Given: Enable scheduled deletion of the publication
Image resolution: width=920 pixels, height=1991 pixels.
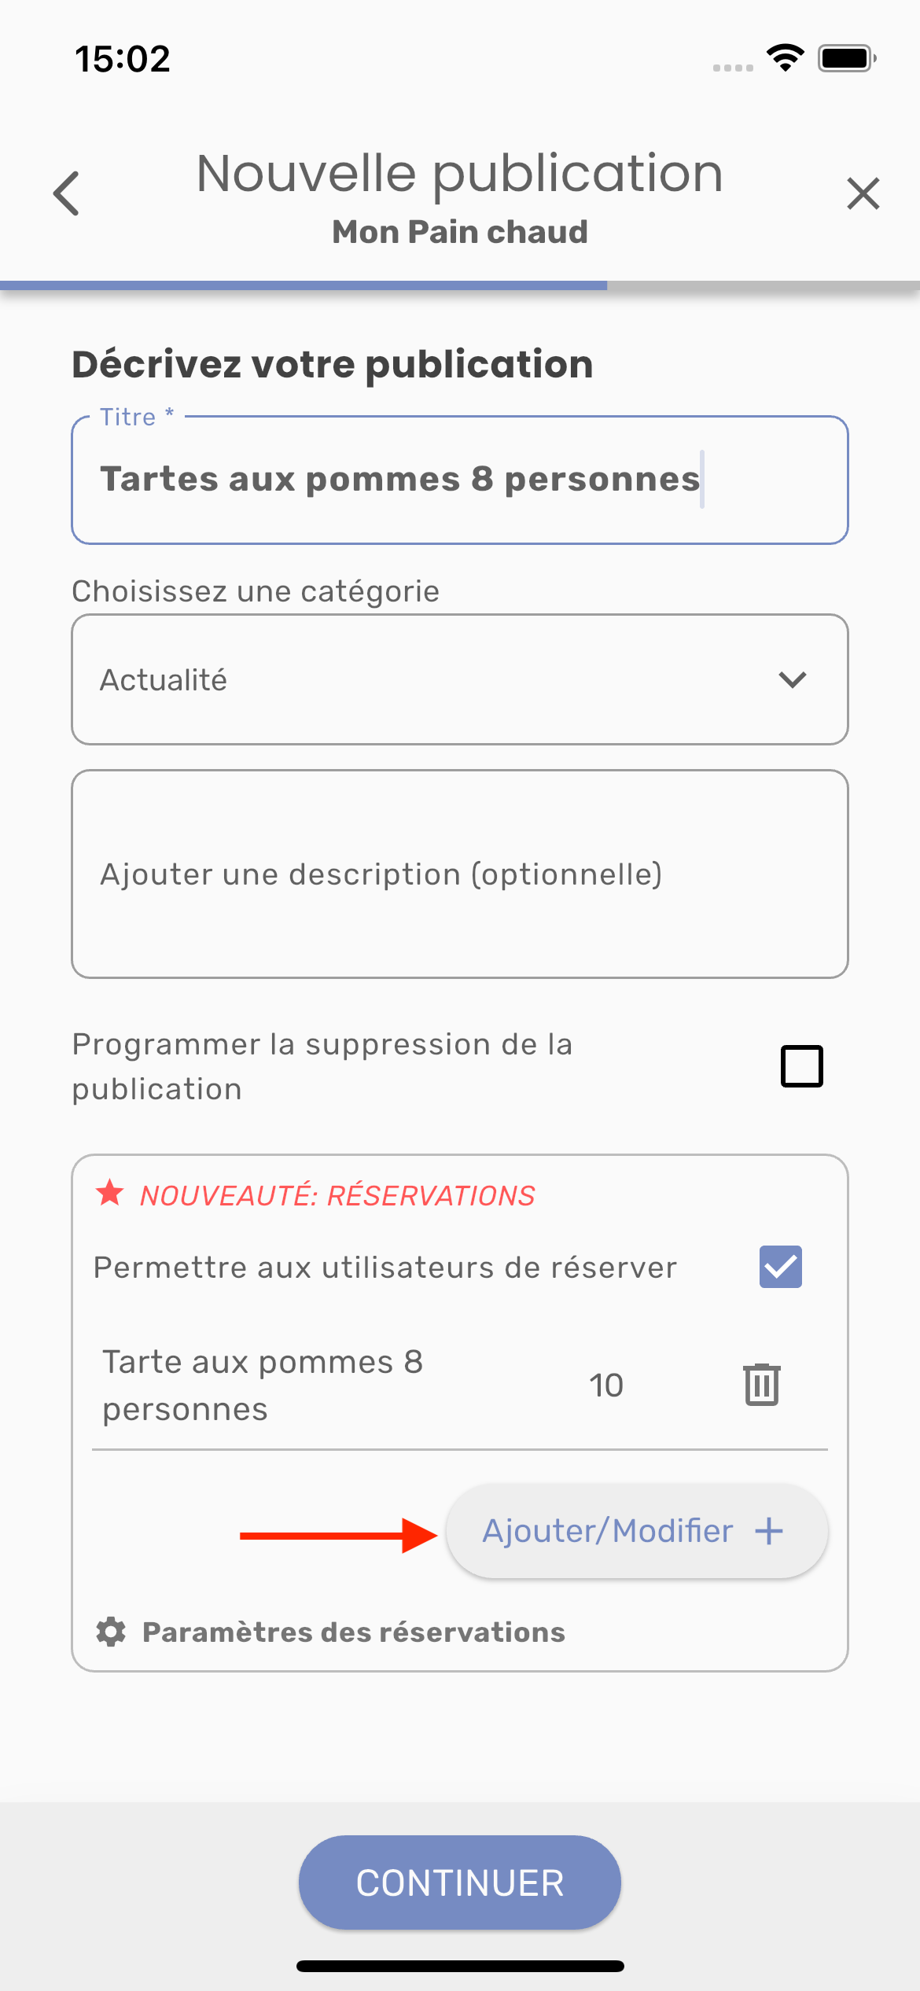Looking at the screenshot, I should (x=801, y=1066).
